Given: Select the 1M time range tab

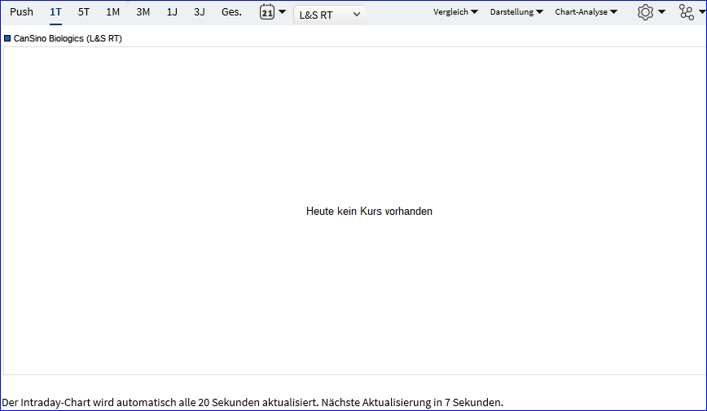Looking at the screenshot, I should point(112,12).
